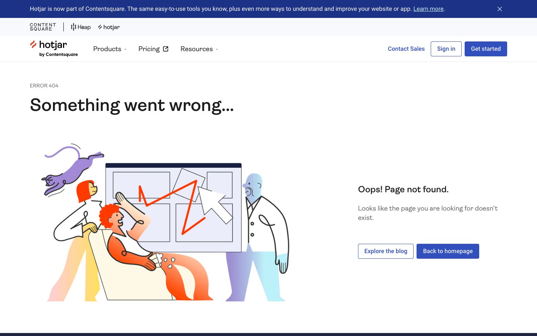Select Resources in the navigation bar
Viewport: 537px width, 336px height.
click(x=197, y=49)
